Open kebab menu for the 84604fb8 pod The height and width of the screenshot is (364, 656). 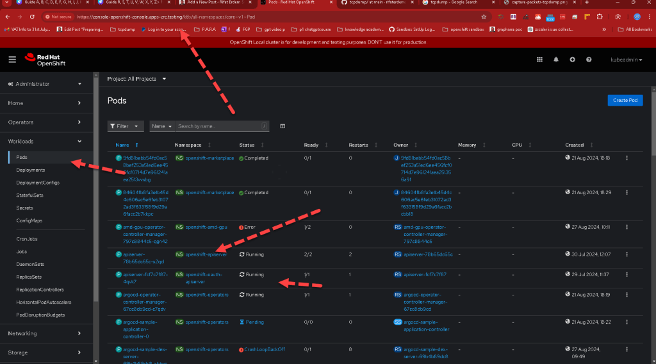click(x=627, y=193)
